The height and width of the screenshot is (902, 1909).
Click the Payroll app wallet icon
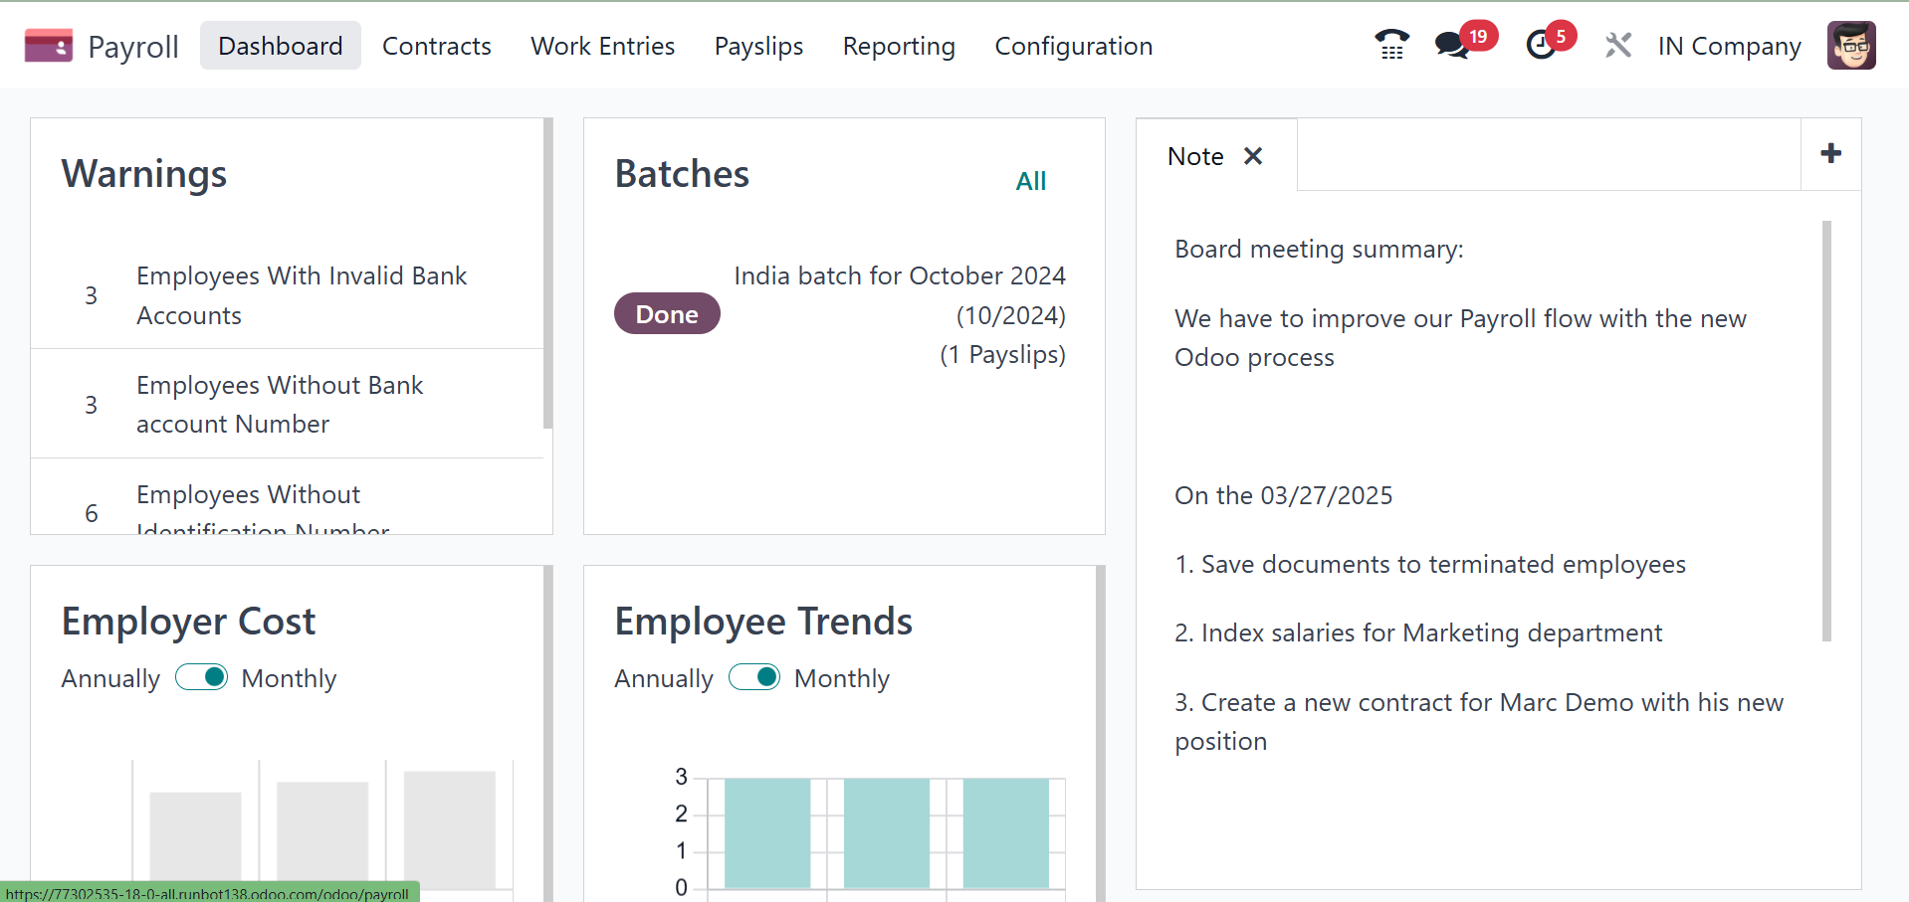(x=48, y=46)
